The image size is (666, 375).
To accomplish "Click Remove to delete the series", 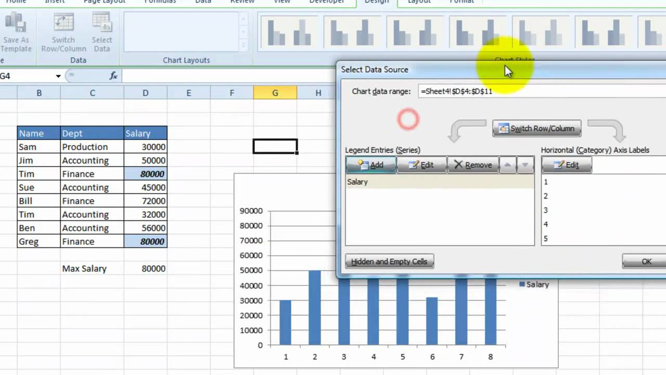I will pos(473,165).
